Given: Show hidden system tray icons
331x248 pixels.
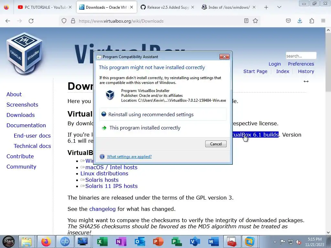Looking at the screenshot, I should pos(275,242).
